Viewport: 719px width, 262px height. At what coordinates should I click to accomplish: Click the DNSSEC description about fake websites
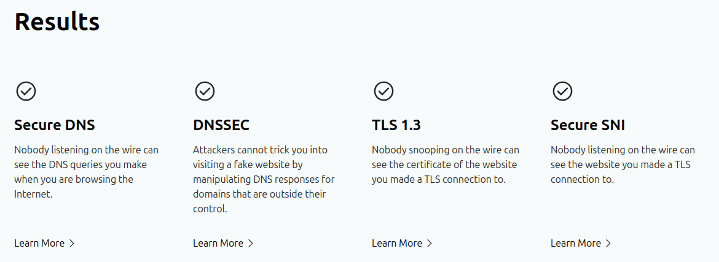(x=264, y=179)
